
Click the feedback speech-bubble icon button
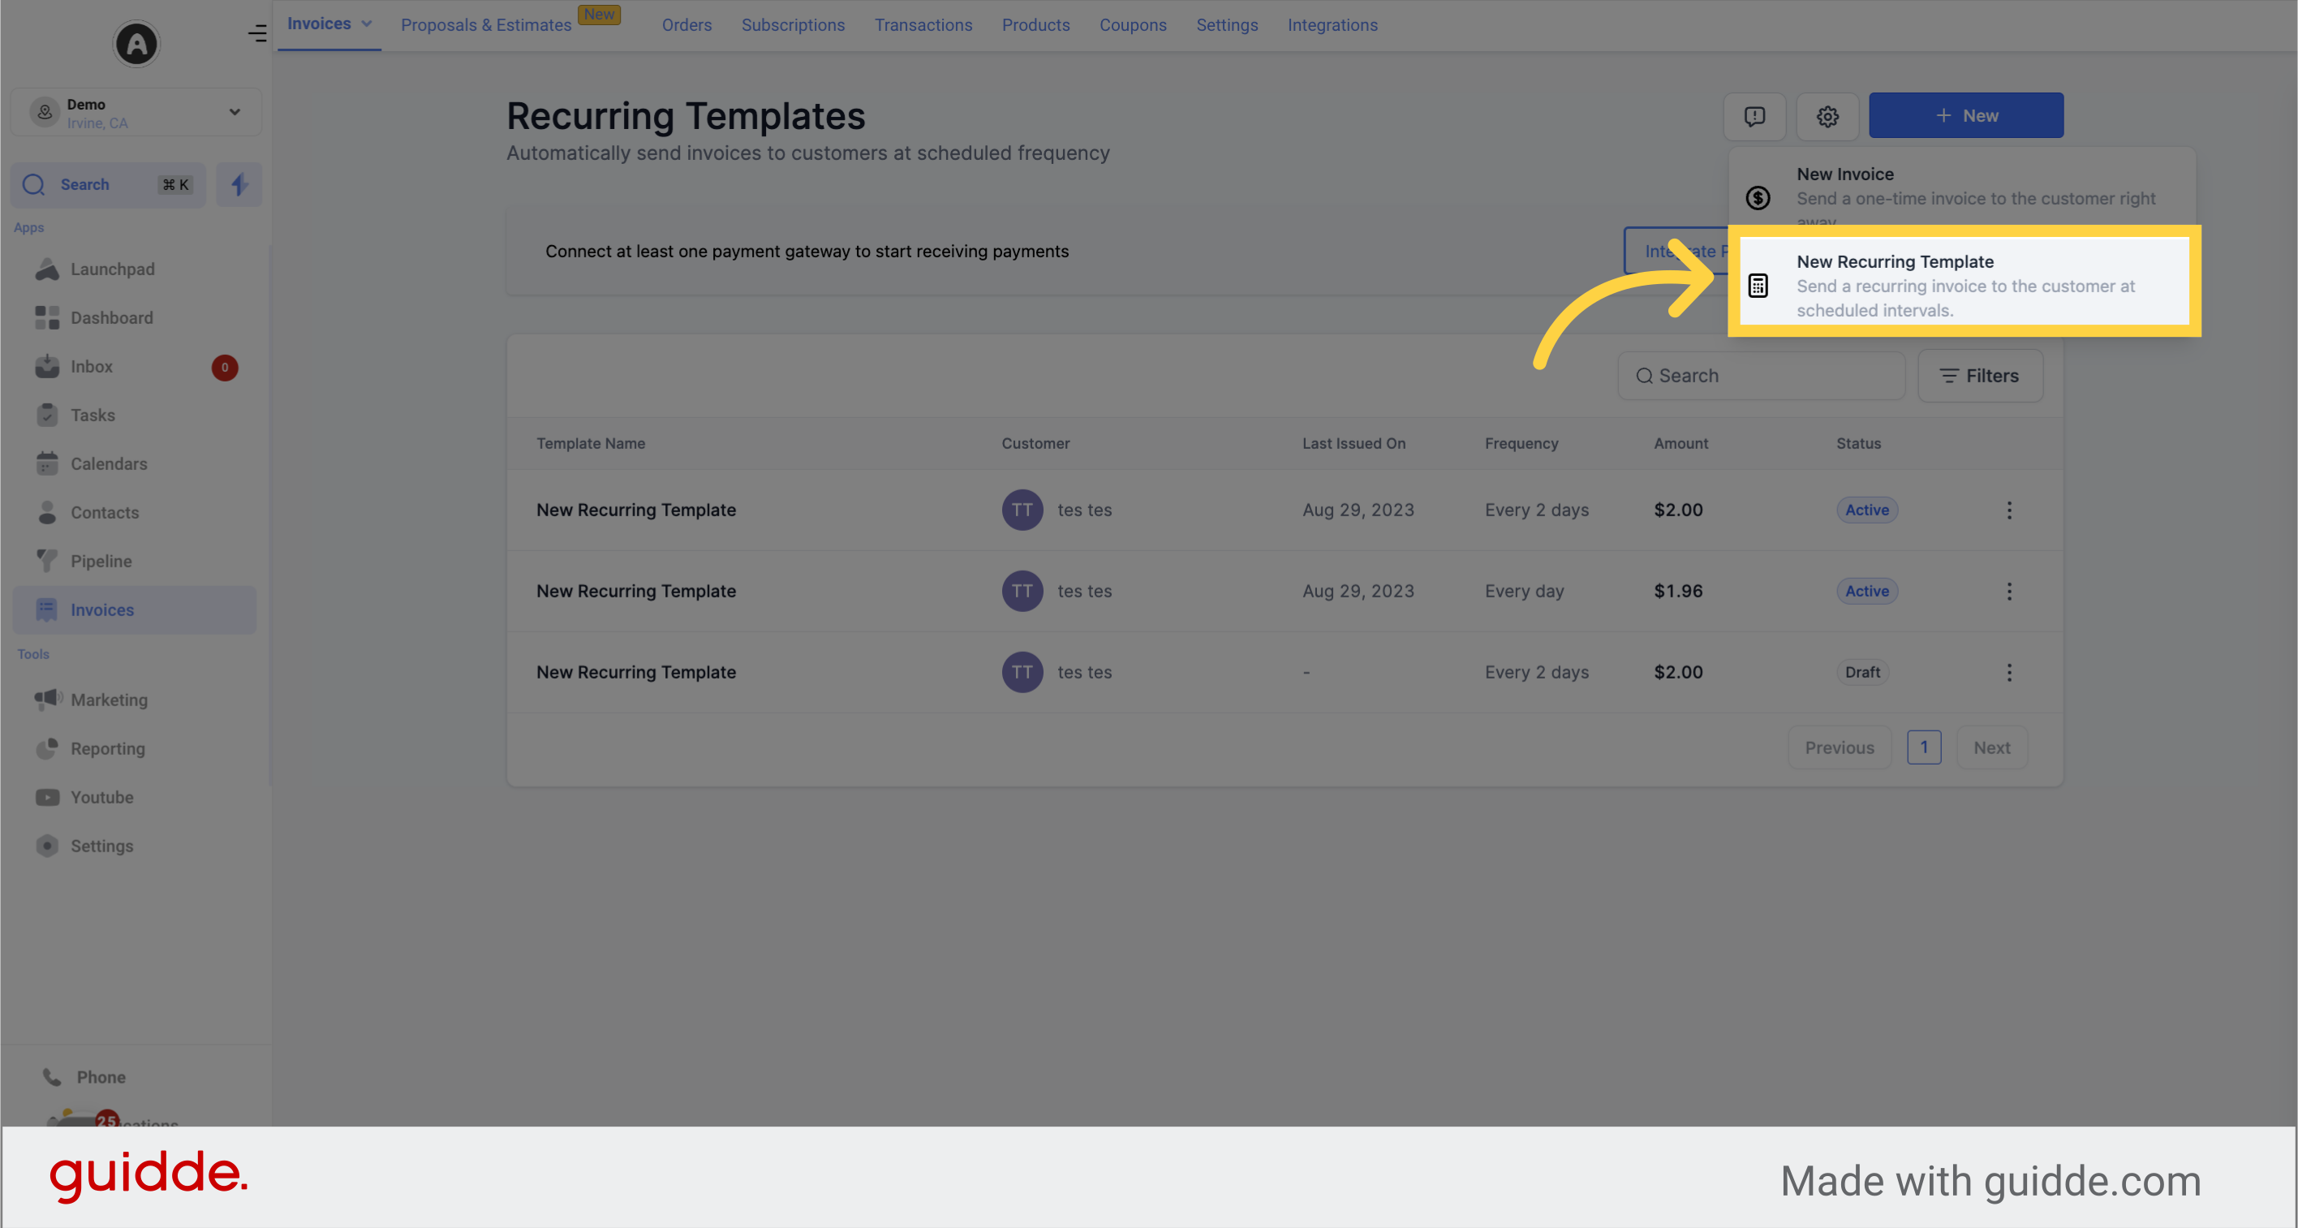[x=1754, y=116]
